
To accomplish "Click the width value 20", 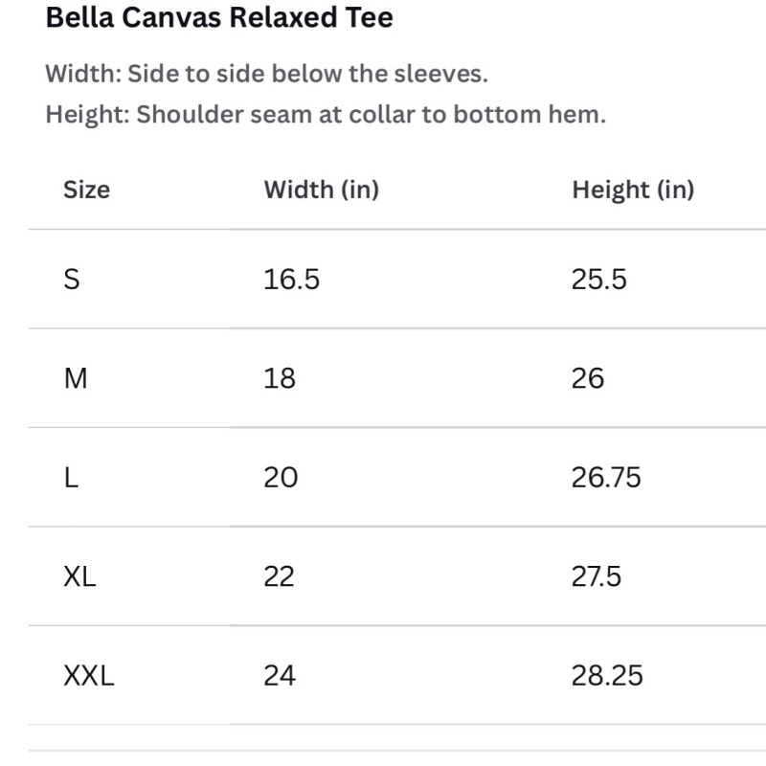I will coord(281,477).
